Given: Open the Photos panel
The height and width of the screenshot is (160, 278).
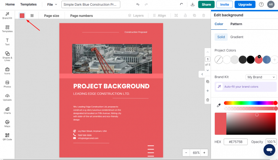Looking at the screenshot, I should (x=7, y=84).
